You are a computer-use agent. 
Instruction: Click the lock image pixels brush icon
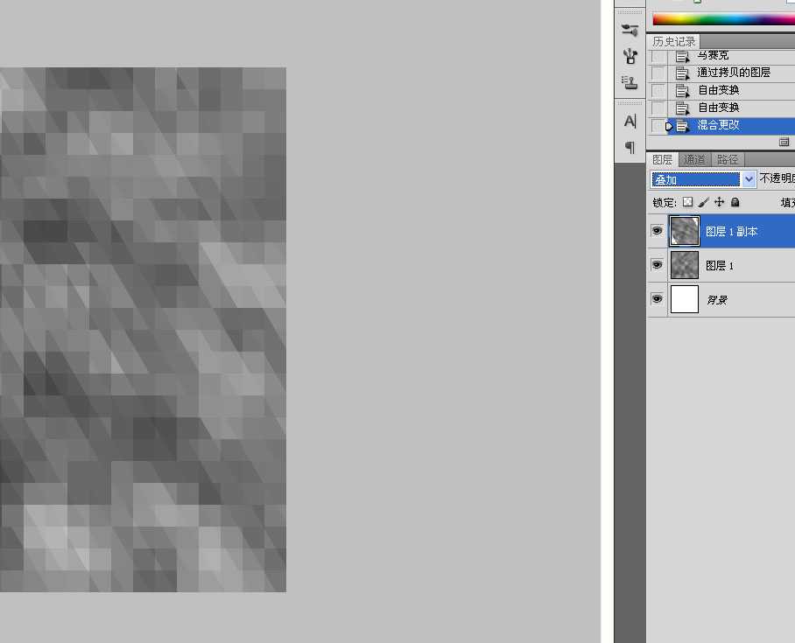coord(703,202)
